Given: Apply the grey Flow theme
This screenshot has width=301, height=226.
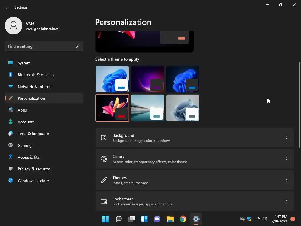Looking at the screenshot, I should [183, 108].
